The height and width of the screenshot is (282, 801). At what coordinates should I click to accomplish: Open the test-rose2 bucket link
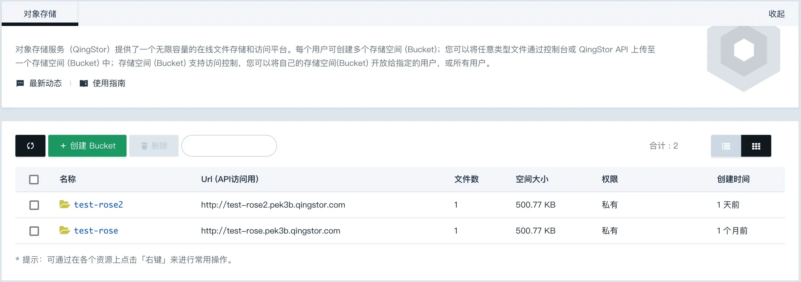tap(99, 205)
